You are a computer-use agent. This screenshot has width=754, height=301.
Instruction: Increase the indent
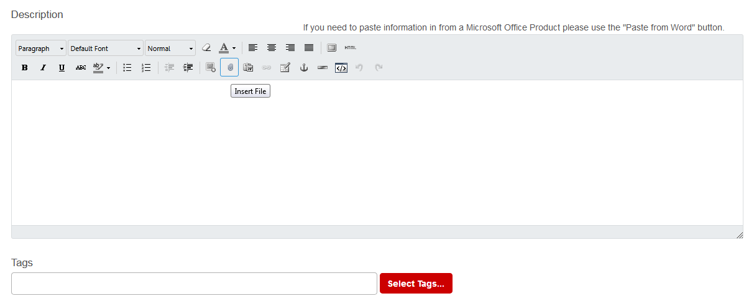[x=188, y=68]
